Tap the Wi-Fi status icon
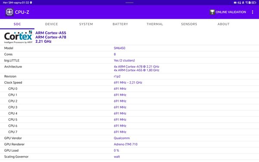The image size is (259, 162). point(246,3)
